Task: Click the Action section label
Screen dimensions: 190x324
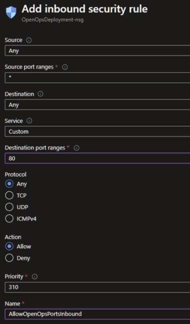Action: point(13,237)
